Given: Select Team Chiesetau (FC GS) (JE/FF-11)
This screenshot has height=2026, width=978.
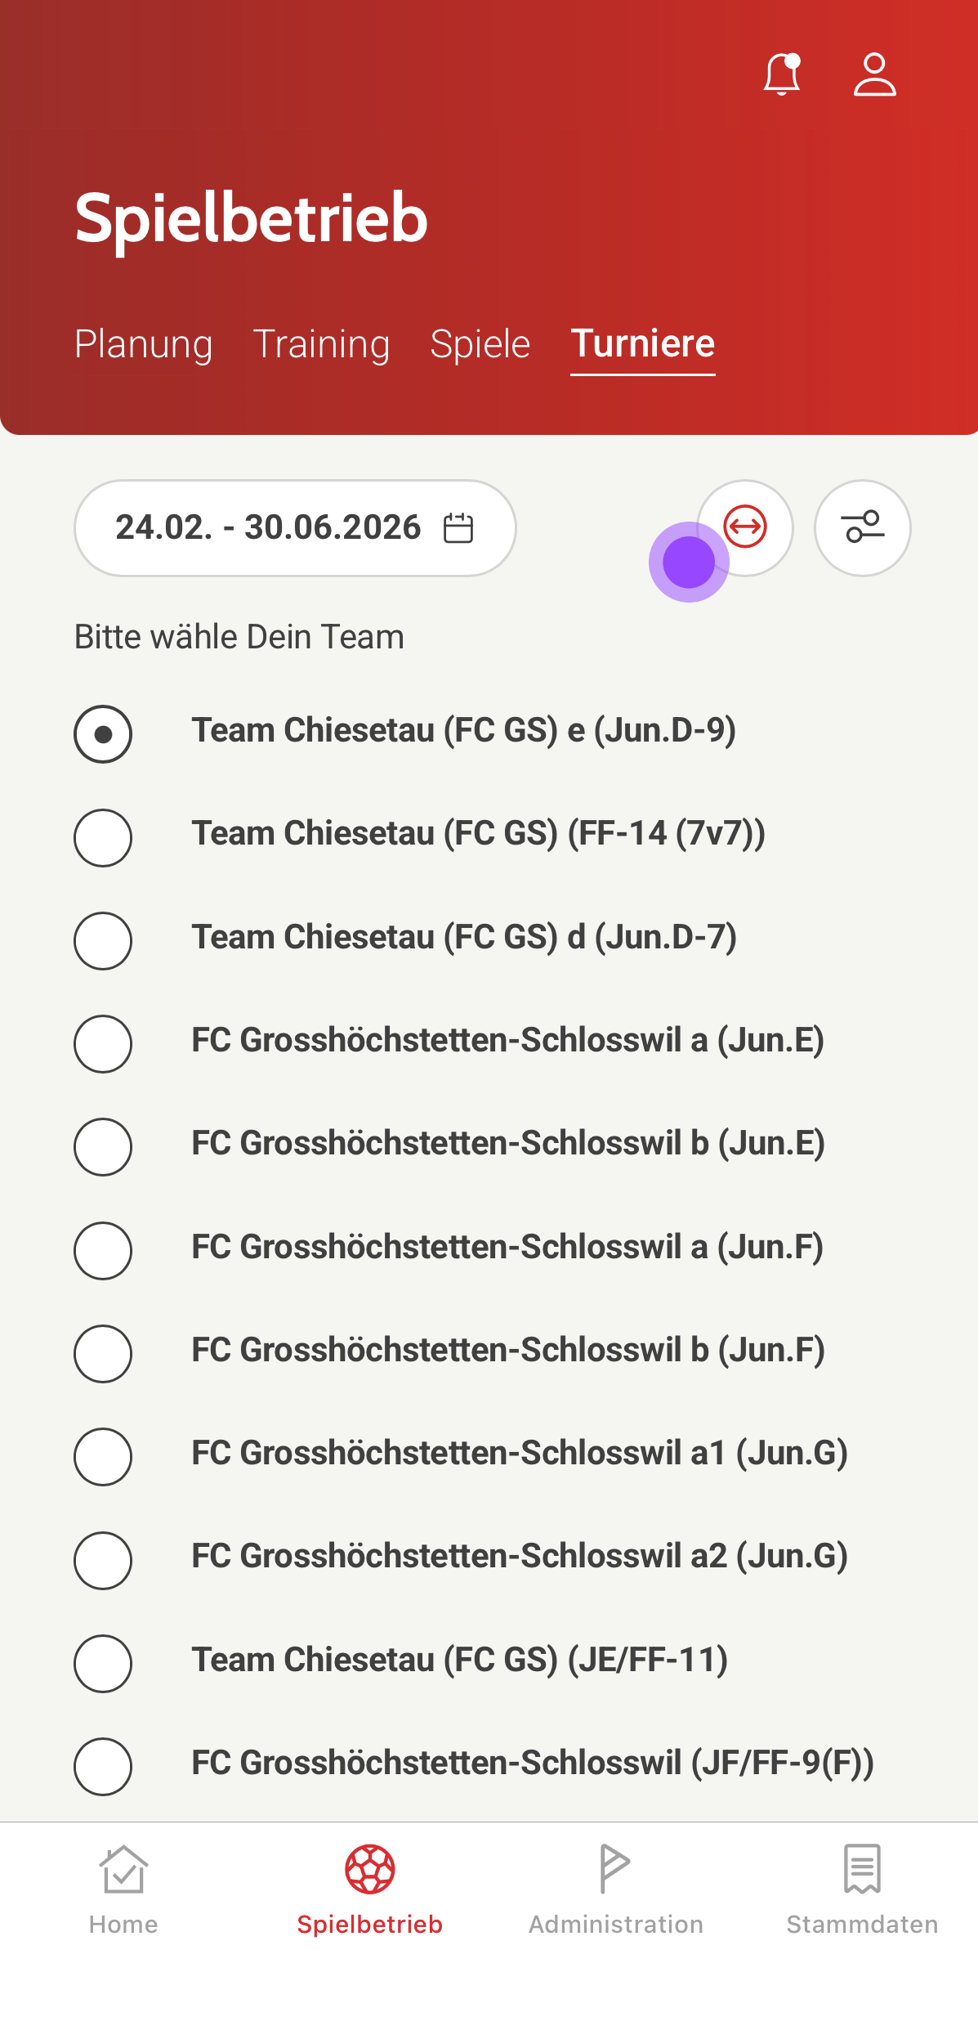Looking at the screenshot, I should (103, 1663).
